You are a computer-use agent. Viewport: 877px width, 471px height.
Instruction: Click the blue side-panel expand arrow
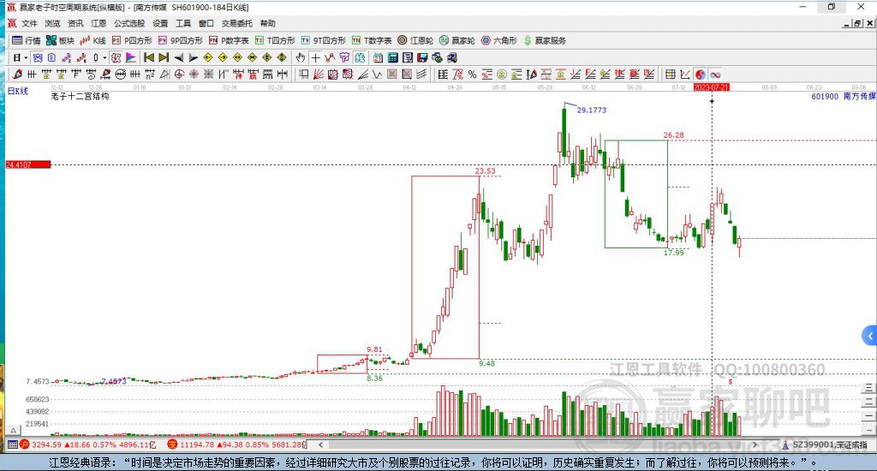pos(870,336)
